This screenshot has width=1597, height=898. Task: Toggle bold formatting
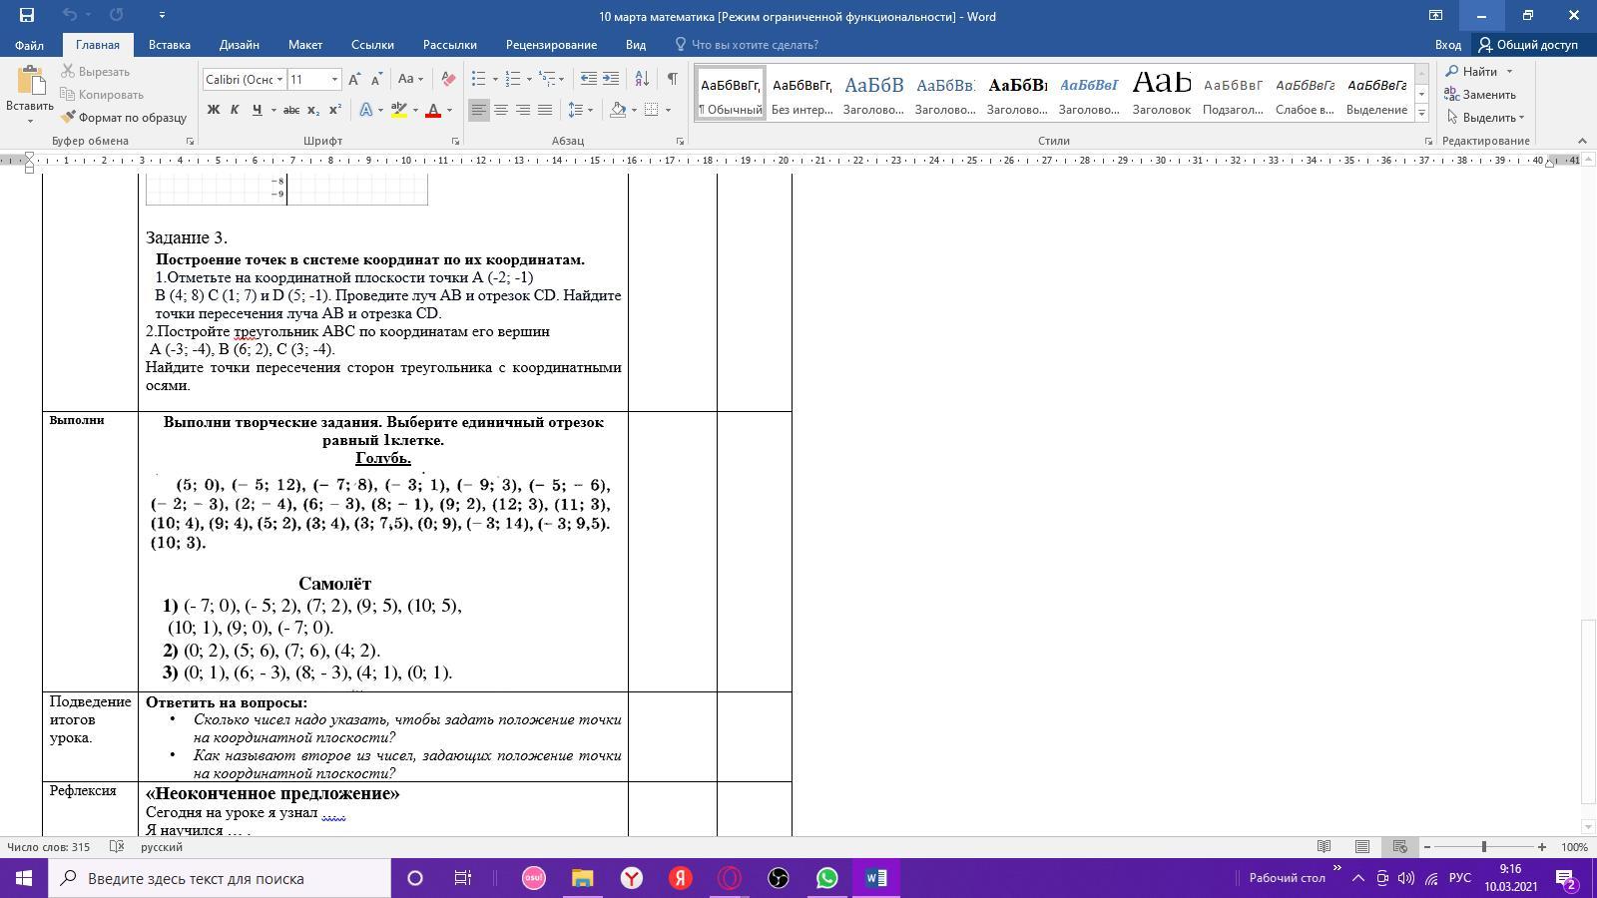[x=213, y=110]
